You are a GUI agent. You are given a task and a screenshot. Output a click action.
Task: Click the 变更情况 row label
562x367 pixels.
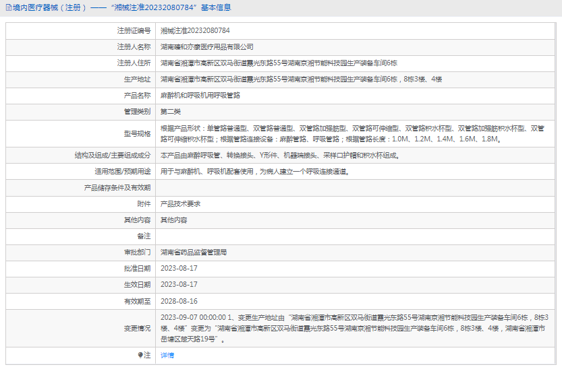click(x=137, y=328)
